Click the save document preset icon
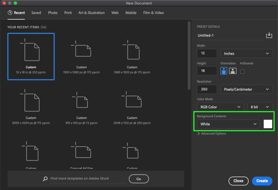Image resolution: width=278 pixels, height=190 pixels. click(269, 35)
